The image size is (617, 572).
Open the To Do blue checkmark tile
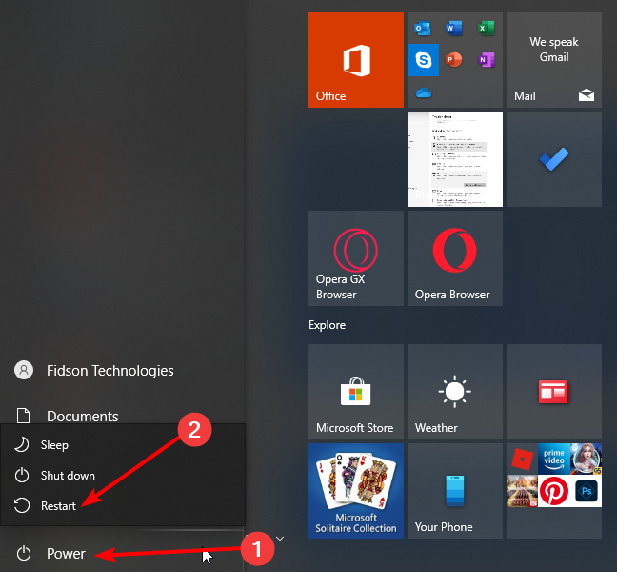553,159
